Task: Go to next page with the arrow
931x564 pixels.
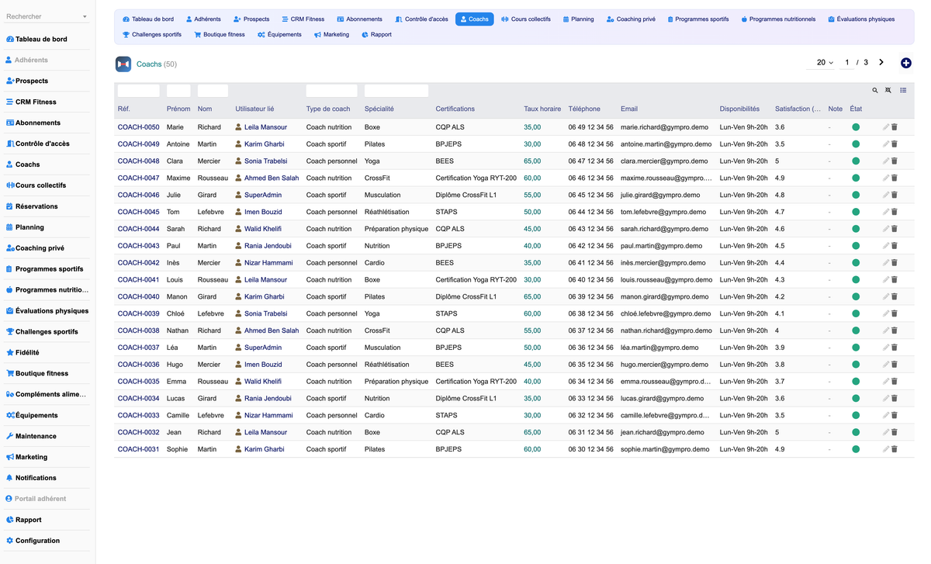Action: pos(881,62)
